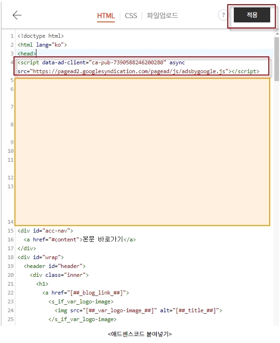The image size is (280, 343).
Task: Click the 본문 바로가기 anchor line
Action: pyautogui.click(x=80, y=240)
